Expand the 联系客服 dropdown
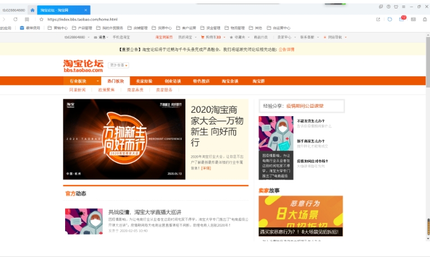 point(309,37)
